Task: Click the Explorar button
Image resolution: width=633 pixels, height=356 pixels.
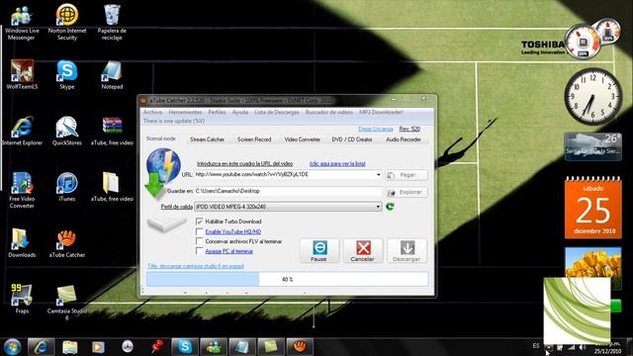Action: [407, 192]
